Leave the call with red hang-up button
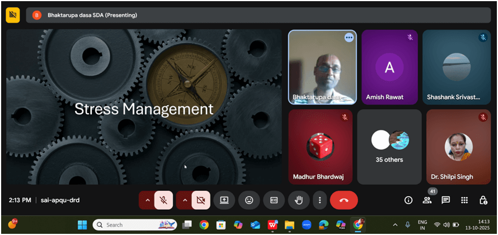This screenshot has height=235, width=498. pos(344,200)
